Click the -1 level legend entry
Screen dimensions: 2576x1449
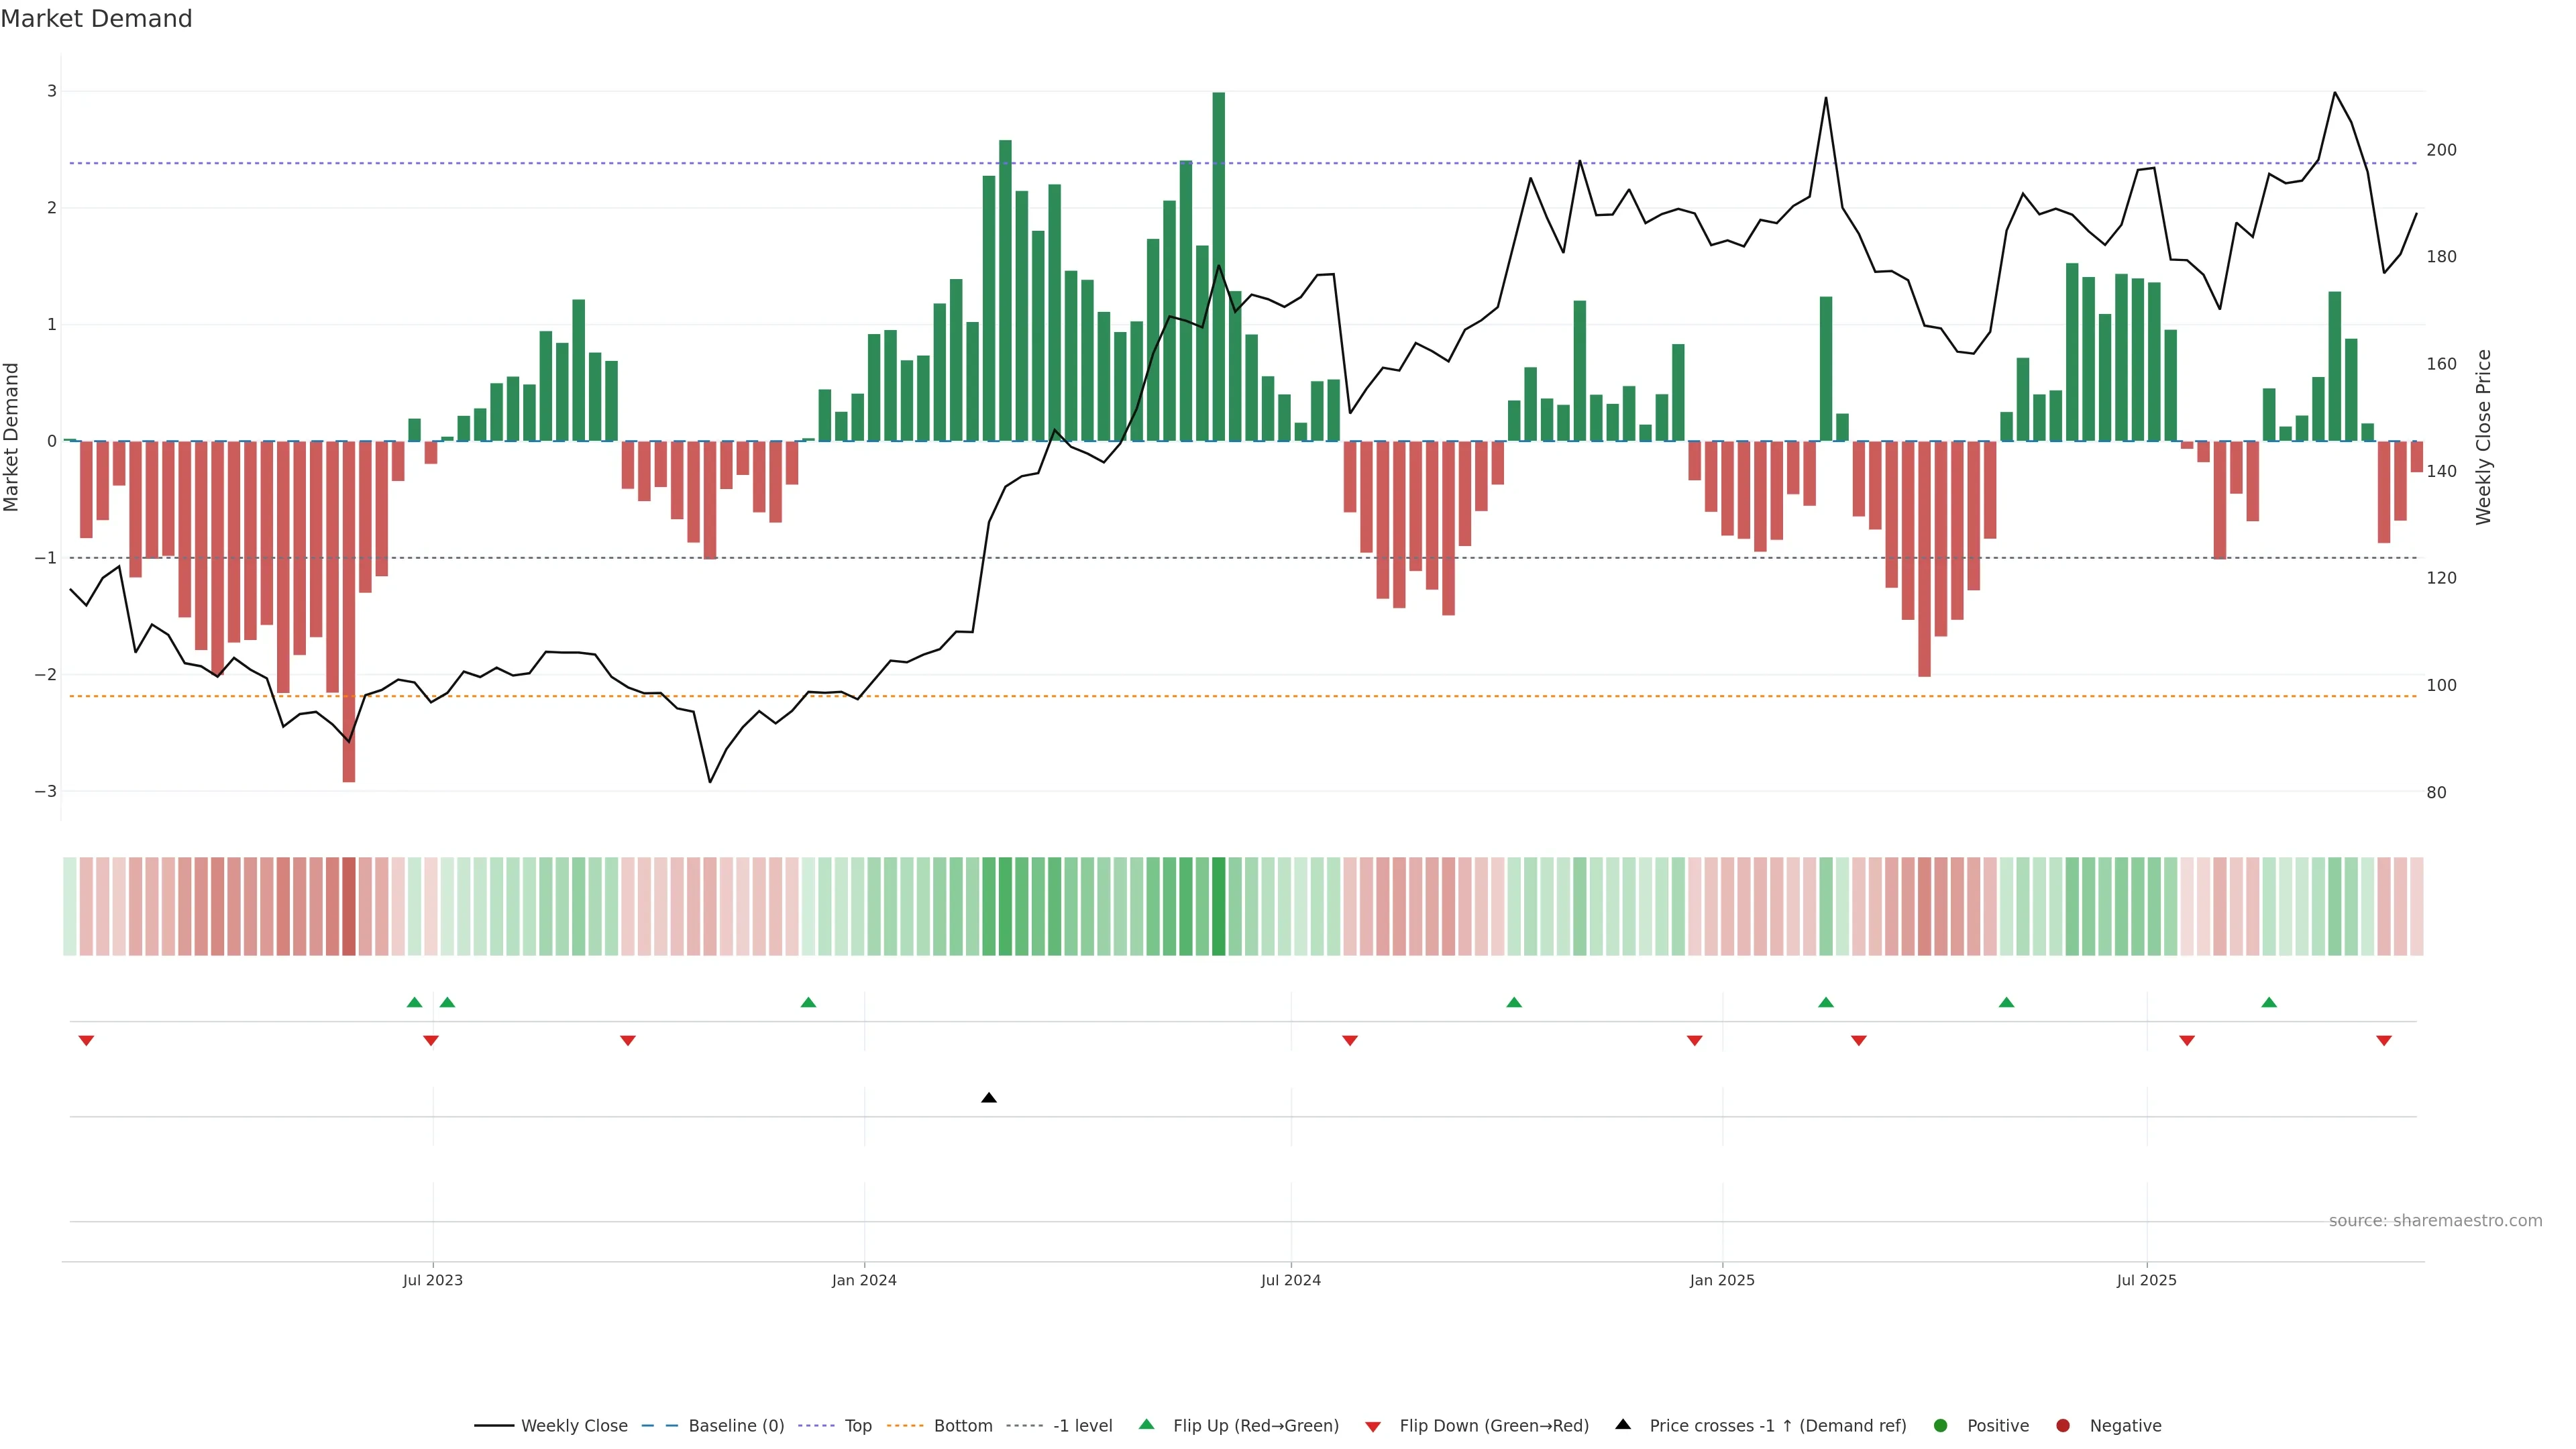[x=1082, y=1426]
